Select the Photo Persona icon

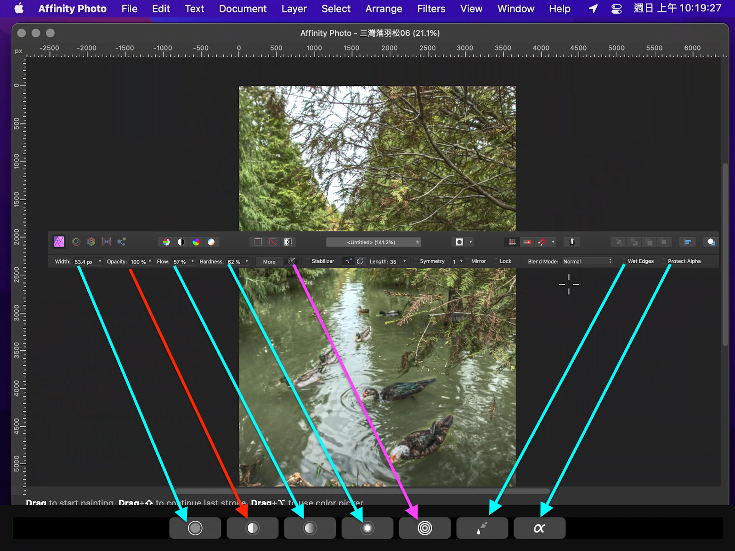click(x=59, y=242)
